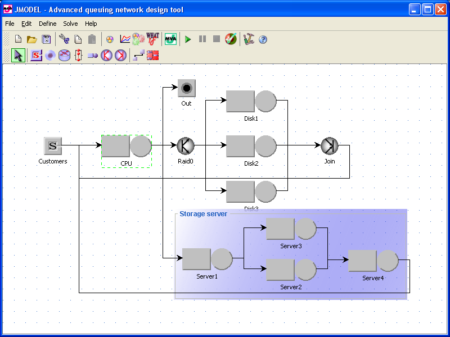Export model to MVA solver
The width and height of the screenshot is (450, 337).
coord(170,39)
